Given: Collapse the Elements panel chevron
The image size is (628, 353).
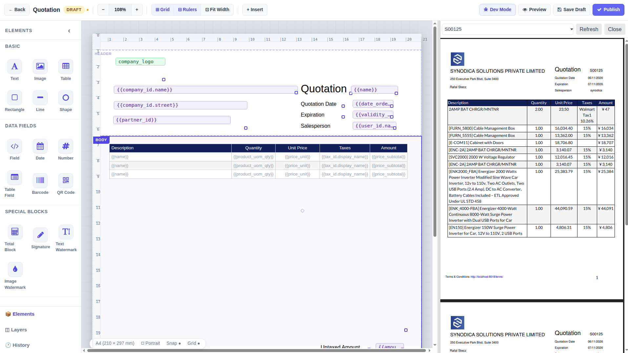Looking at the screenshot, I should 69,31.
